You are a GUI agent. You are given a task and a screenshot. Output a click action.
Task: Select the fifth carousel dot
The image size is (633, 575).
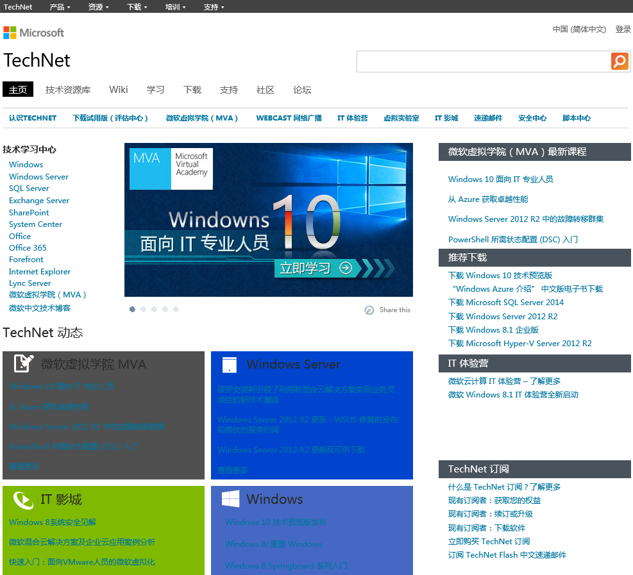pos(176,309)
